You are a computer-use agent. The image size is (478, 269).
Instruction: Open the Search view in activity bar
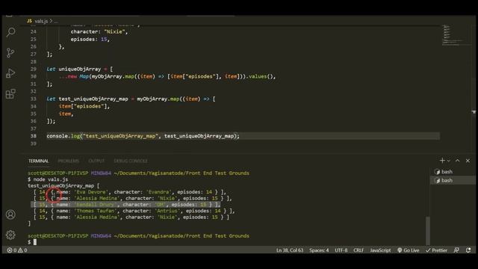(x=10, y=31)
